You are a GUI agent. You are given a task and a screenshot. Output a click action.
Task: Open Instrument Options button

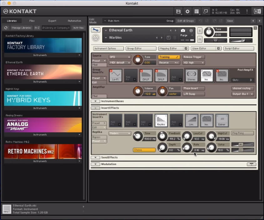pyautogui.click(x=109, y=49)
